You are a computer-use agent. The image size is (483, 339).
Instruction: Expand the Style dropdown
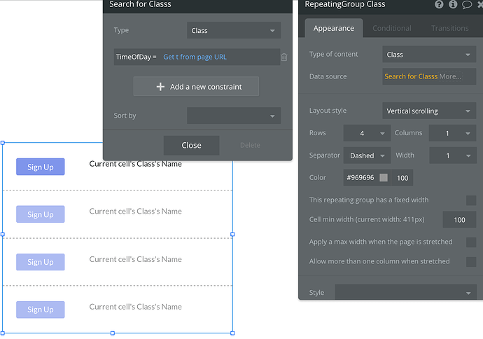[x=405, y=292]
